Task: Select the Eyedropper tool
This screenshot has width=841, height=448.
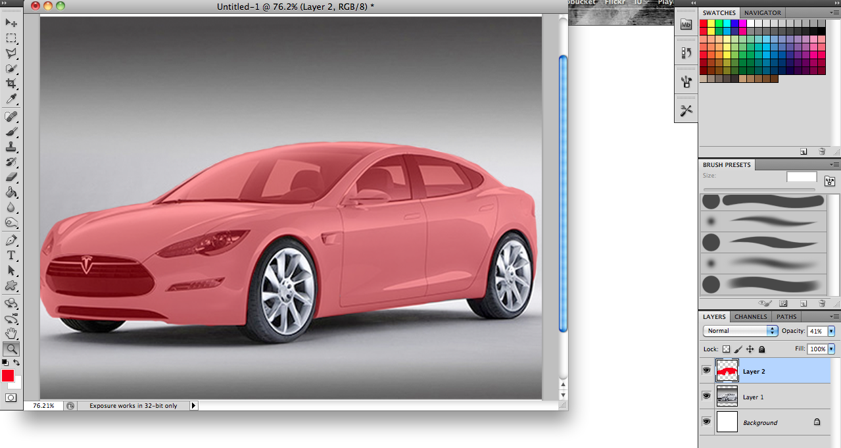Action: [x=11, y=99]
